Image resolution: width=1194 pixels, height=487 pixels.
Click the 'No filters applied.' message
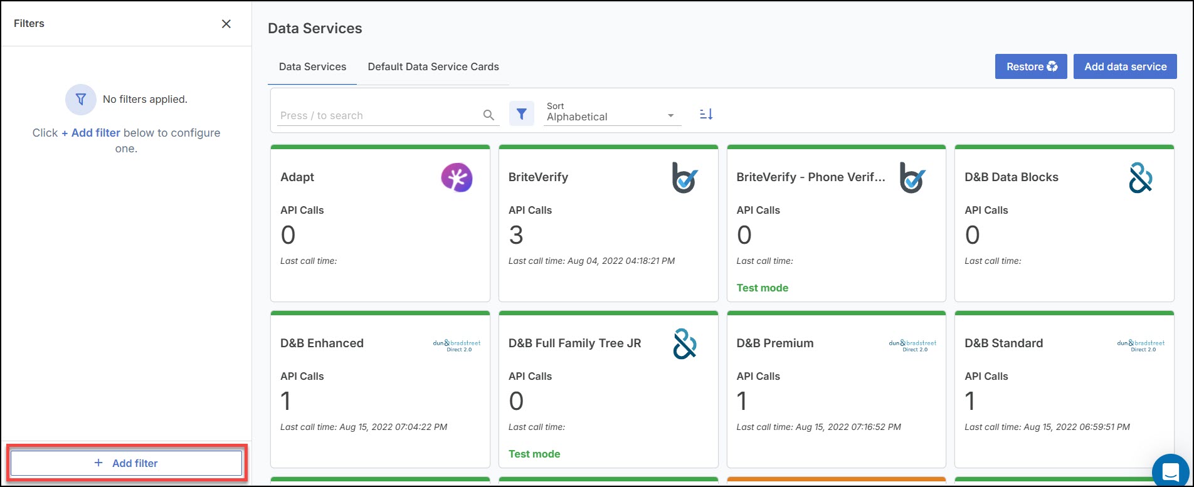point(145,99)
